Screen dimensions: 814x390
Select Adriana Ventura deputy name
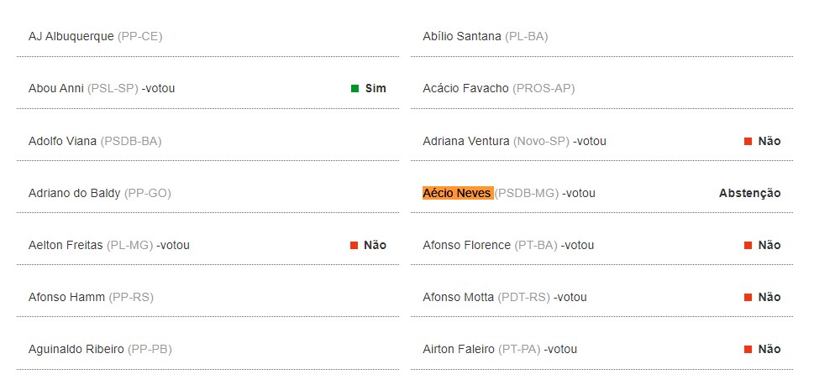tap(465, 141)
